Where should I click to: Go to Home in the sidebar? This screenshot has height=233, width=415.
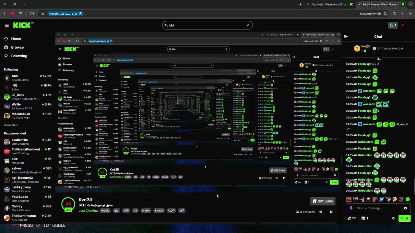point(13,39)
